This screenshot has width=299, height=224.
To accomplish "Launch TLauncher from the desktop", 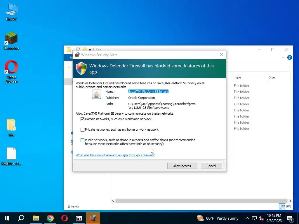I will [11, 41].
